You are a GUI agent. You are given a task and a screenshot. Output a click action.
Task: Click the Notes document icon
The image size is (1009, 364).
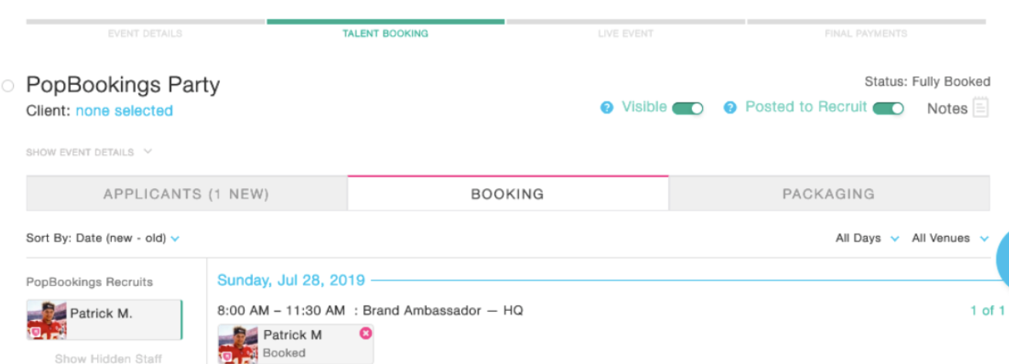(x=980, y=108)
